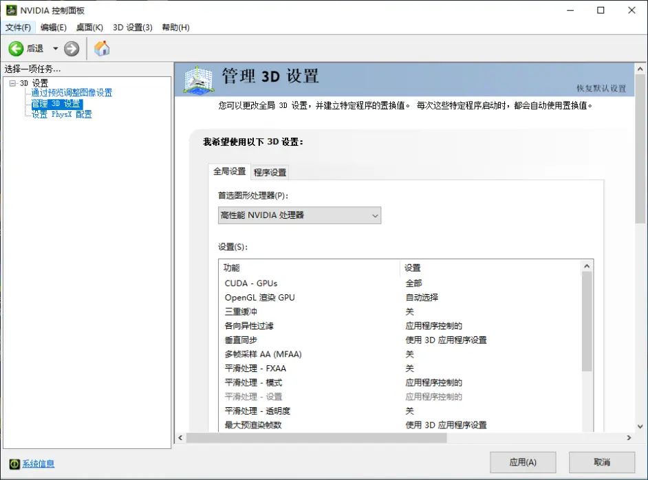
Task: Open the 首选图形处理器 dropdown
Action: pyautogui.click(x=300, y=215)
